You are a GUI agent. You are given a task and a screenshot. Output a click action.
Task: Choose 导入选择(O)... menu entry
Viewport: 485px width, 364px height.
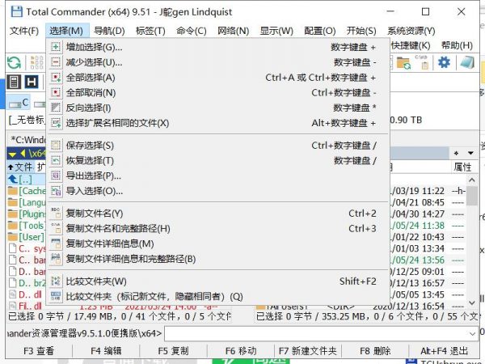217,191
